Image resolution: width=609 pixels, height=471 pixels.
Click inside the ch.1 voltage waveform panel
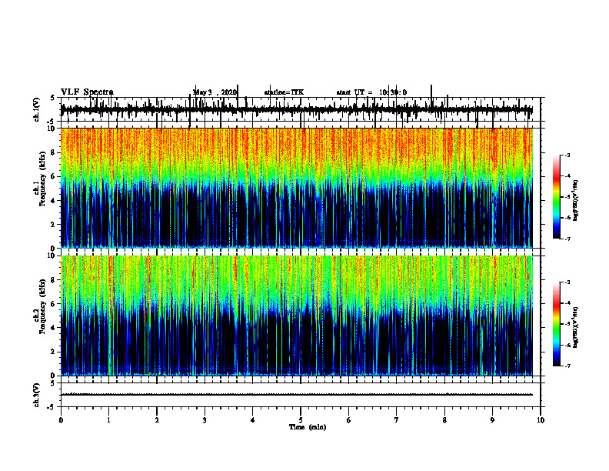point(301,109)
